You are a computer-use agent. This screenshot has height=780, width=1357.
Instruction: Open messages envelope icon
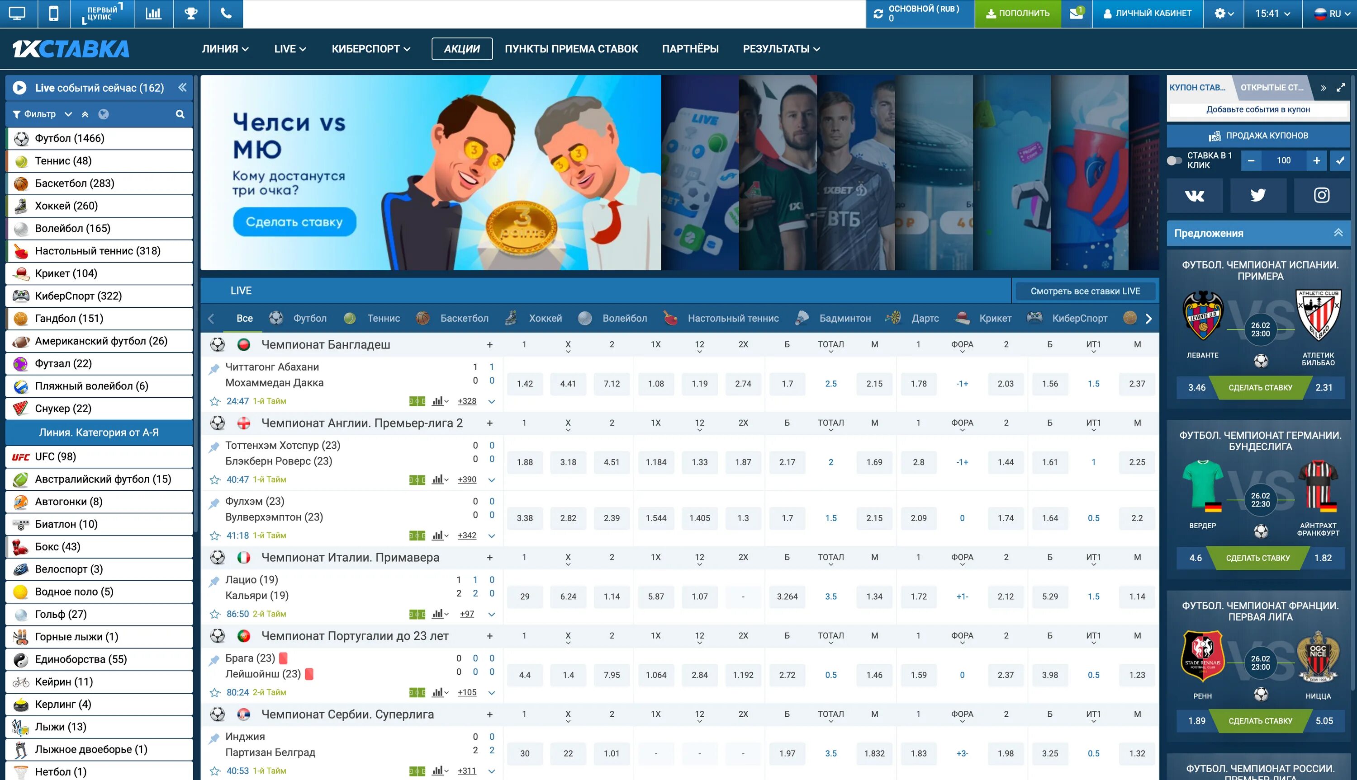[1076, 14]
